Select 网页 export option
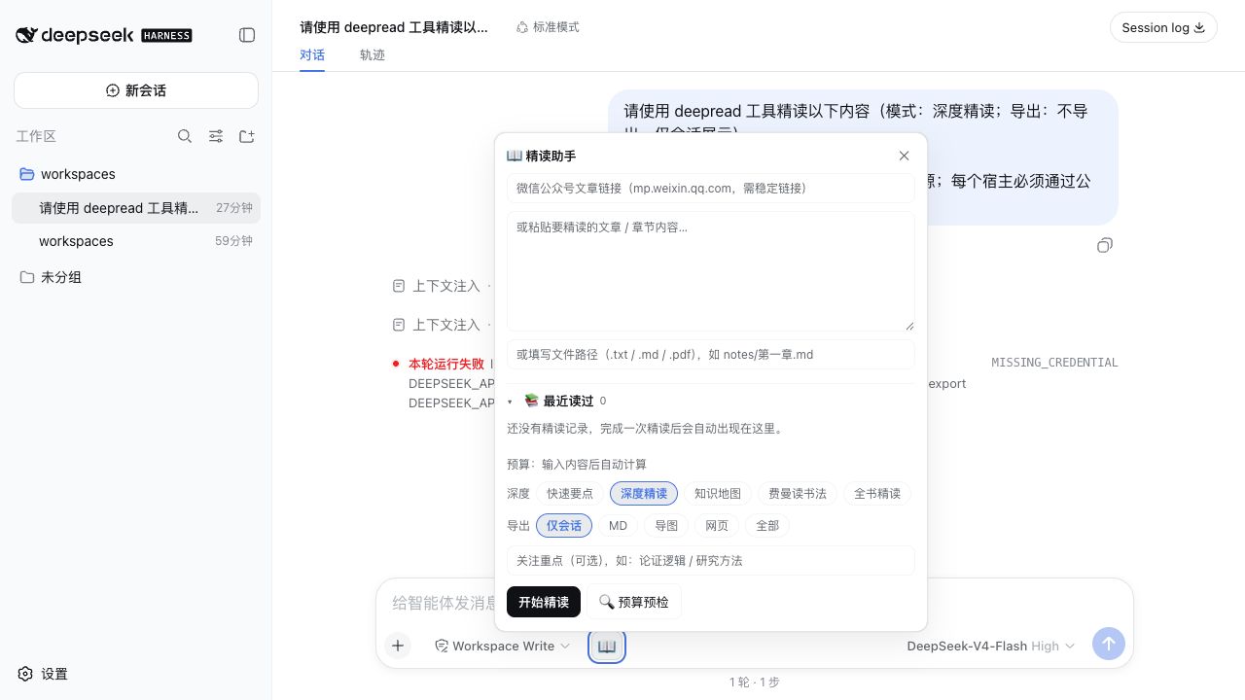Viewport: 1245px width, 700px height. click(717, 526)
